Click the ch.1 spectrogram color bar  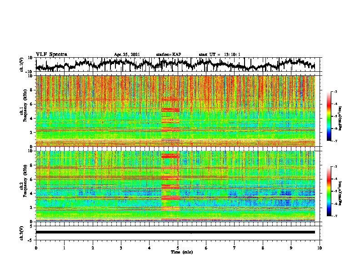pyautogui.click(x=329, y=116)
